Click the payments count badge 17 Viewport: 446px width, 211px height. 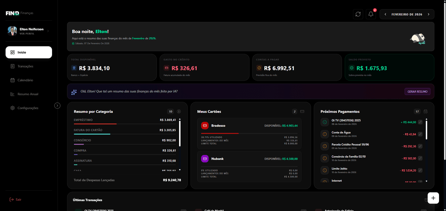coord(417,112)
